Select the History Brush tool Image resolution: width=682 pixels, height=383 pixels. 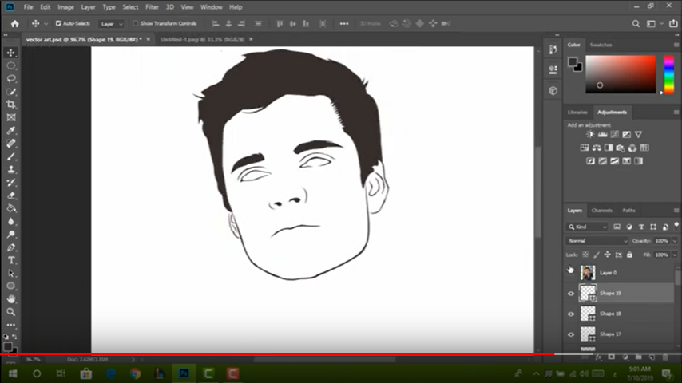(x=11, y=183)
